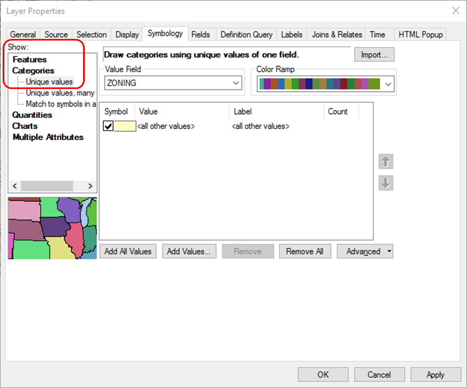Select Quantities in the Show list
467x388 pixels.
coord(32,115)
